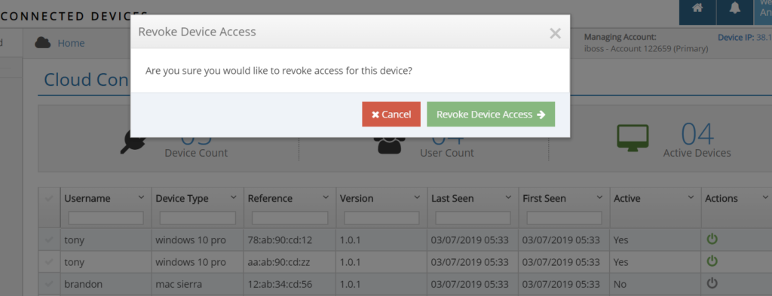Click reference aa:ab:90:cd:zz cell

click(x=289, y=262)
